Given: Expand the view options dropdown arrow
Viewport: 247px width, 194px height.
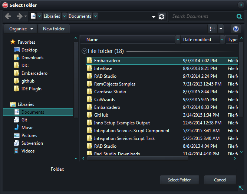Looking at the screenshot, I should click(221, 29).
